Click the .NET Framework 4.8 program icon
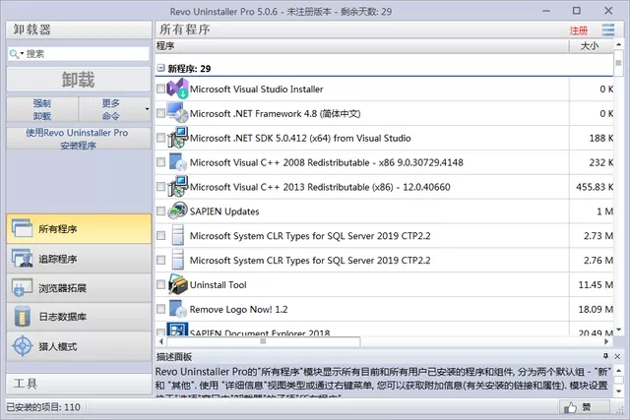This screenshot has width=630, height=420. coord(177,113)
